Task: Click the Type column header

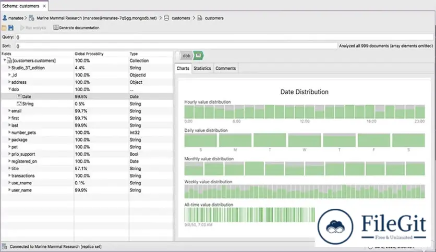Action: pos(134,54)
